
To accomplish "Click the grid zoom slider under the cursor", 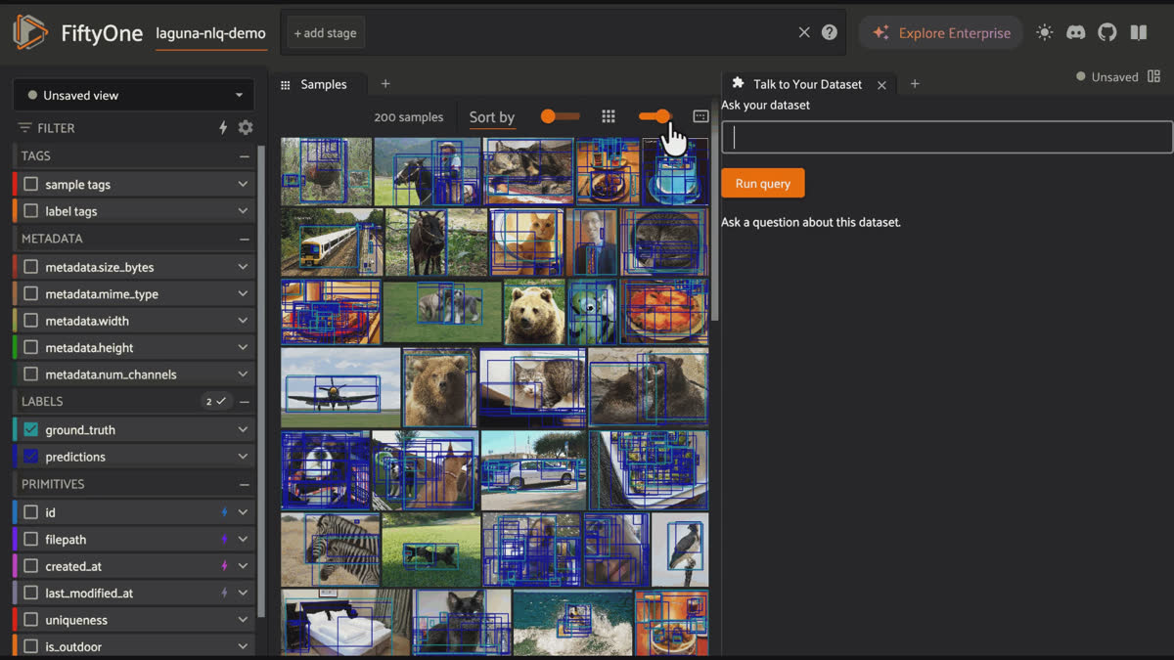I will [x=655, y=116].
